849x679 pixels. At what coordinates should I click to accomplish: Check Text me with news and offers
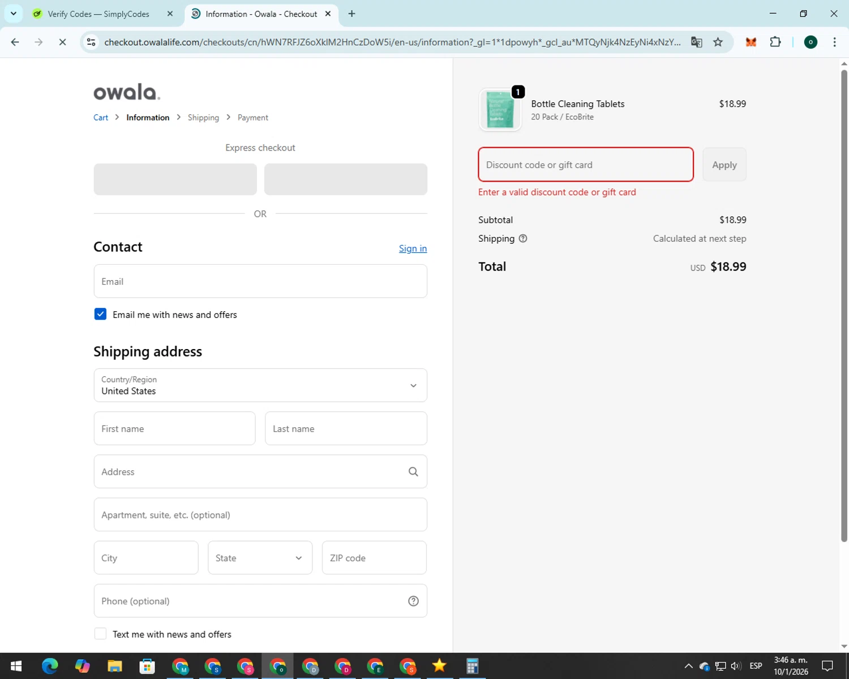point(100,634)
